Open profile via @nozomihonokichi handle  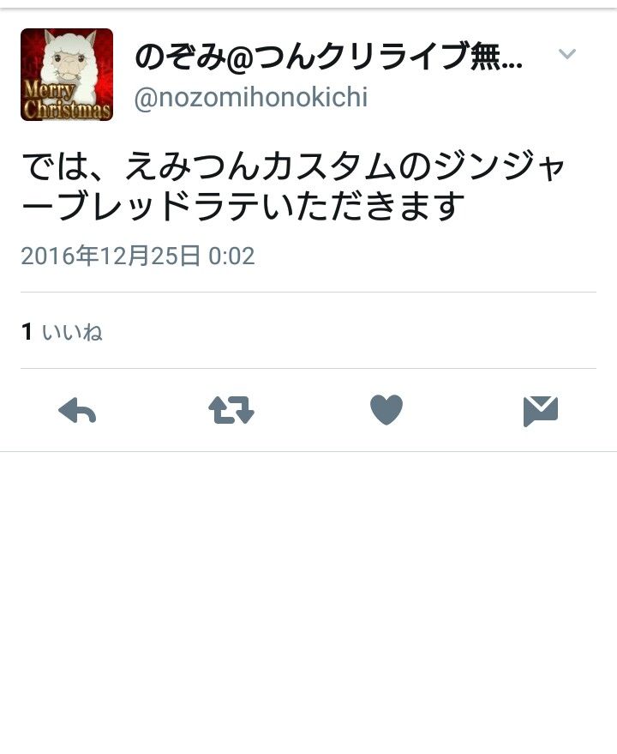(251, 98)
